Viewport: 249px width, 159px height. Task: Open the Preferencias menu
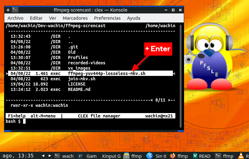coord(107,18)
